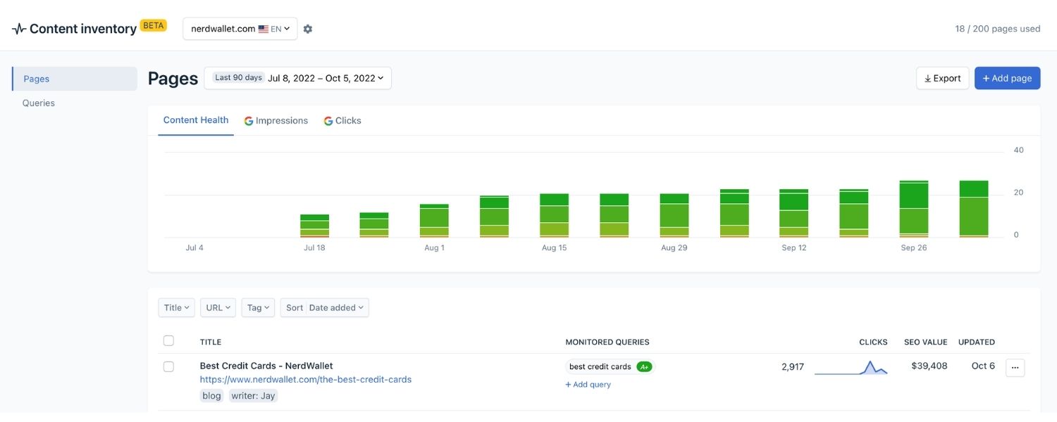Click the A+ grade badge on best credit cards
The height and width of the screenshot is (422, 1057).
[x=645, y=365]
